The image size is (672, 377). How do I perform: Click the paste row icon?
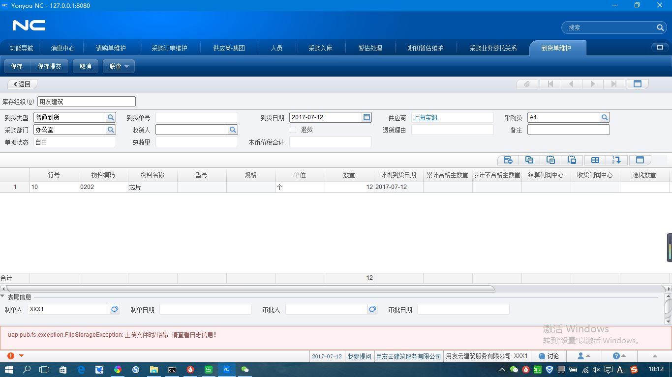click(x=550, y=160)
